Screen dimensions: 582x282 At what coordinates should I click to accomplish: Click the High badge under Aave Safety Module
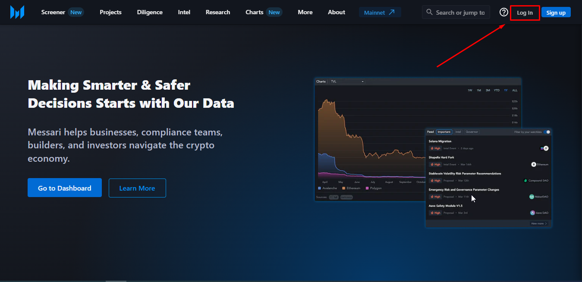point(435,213)
